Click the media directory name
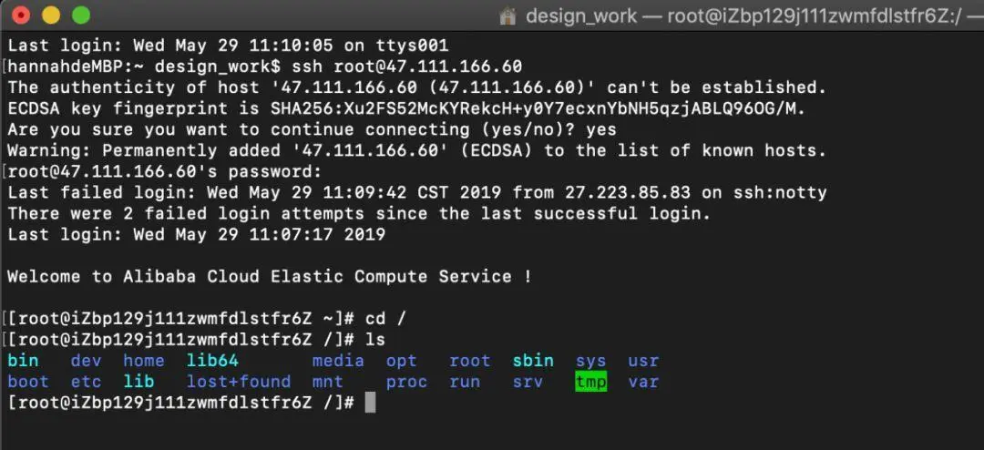This screenshot has height=450, width=984. coord(338,361)
